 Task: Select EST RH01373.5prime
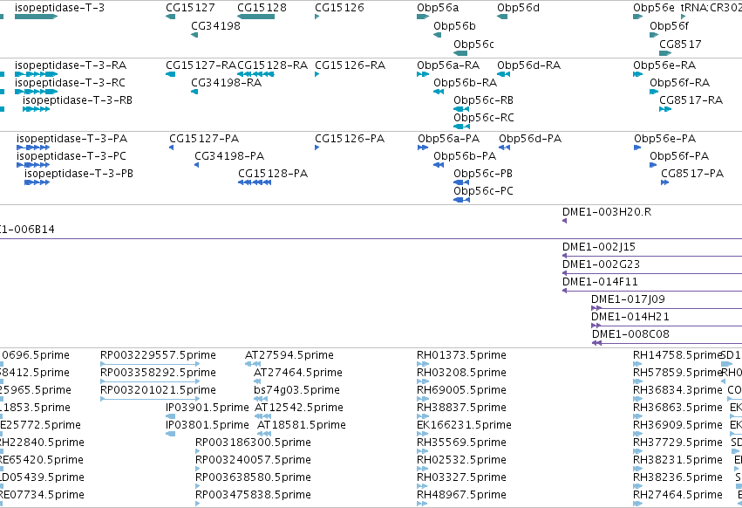[461, 355]
